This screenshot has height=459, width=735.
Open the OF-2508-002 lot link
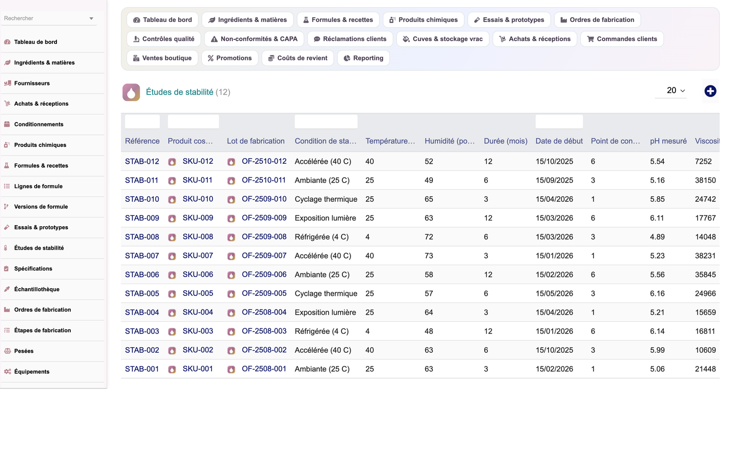point(264,350)
